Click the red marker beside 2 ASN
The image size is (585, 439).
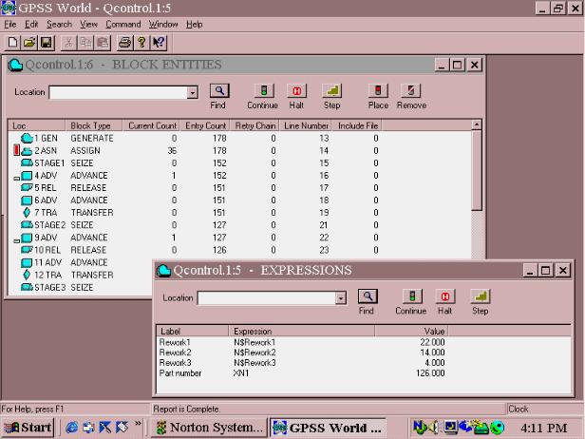(16, 150)
